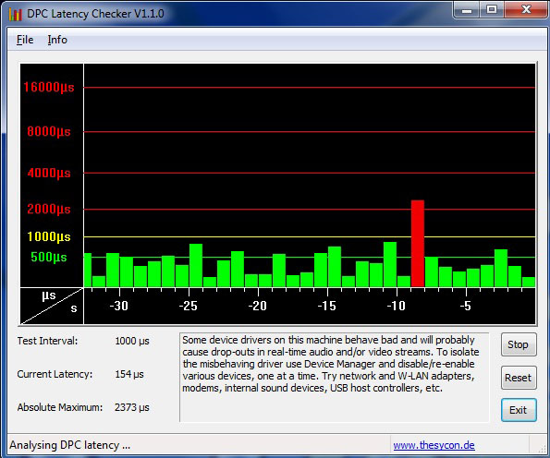This screenshot has height=458, width=550.
Task: Click the -30 seconds time axis label
Action: (118, 306)
